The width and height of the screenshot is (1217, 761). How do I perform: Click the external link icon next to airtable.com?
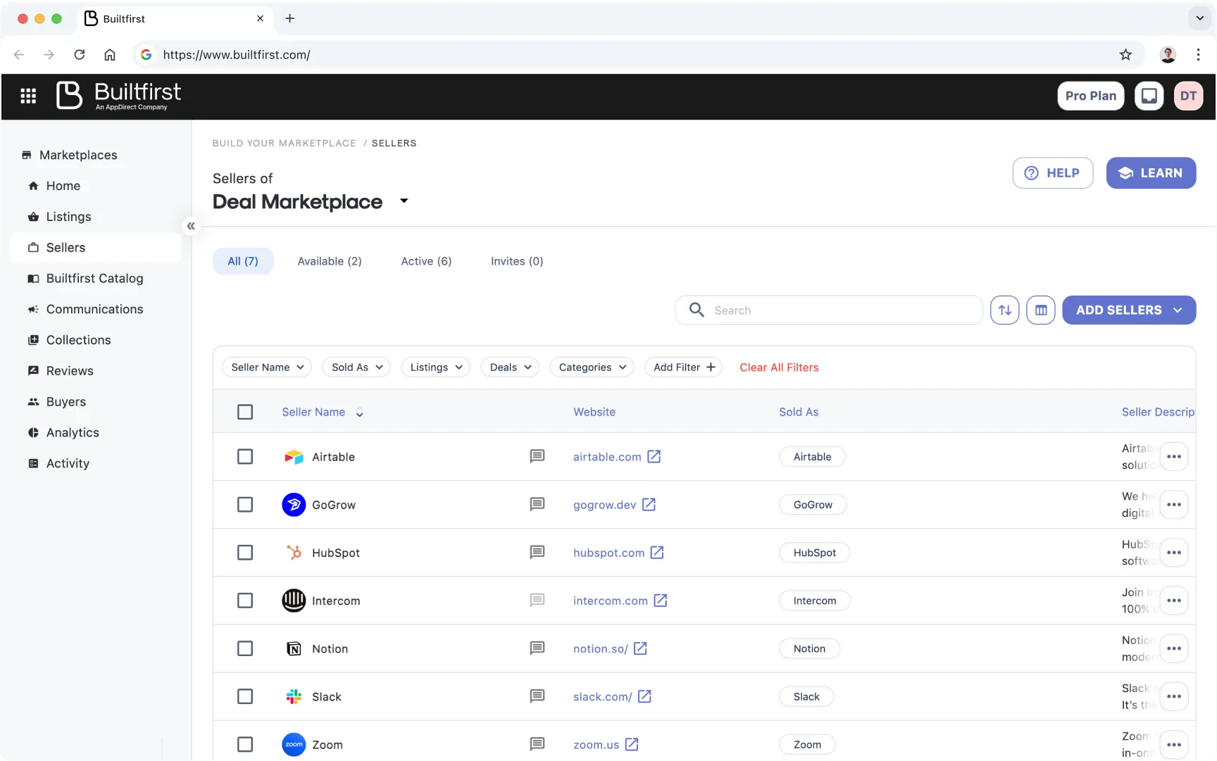pos(654,457)
